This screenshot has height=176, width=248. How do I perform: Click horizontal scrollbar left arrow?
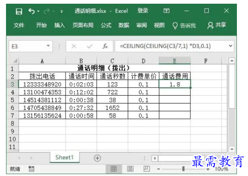[155, 158]
